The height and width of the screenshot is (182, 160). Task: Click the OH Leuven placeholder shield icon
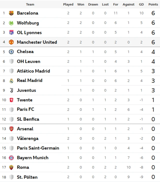click(11, 61)
